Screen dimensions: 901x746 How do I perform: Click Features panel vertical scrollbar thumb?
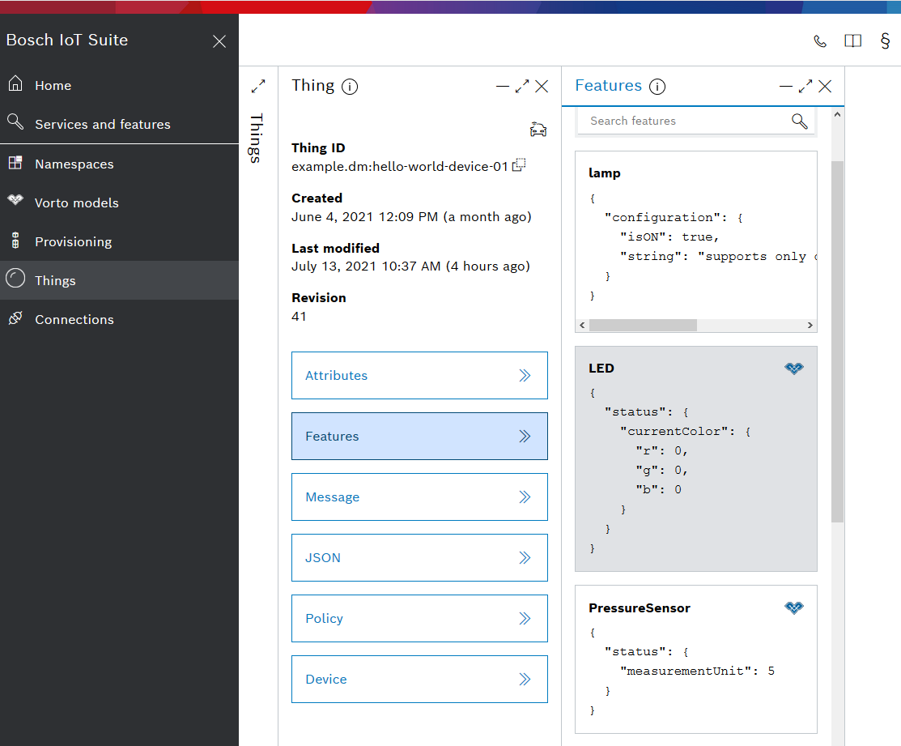(x=837, y=341)
